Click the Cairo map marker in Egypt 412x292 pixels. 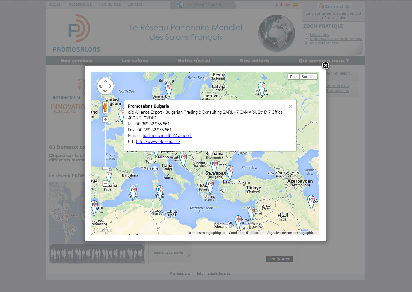point(238,223)
